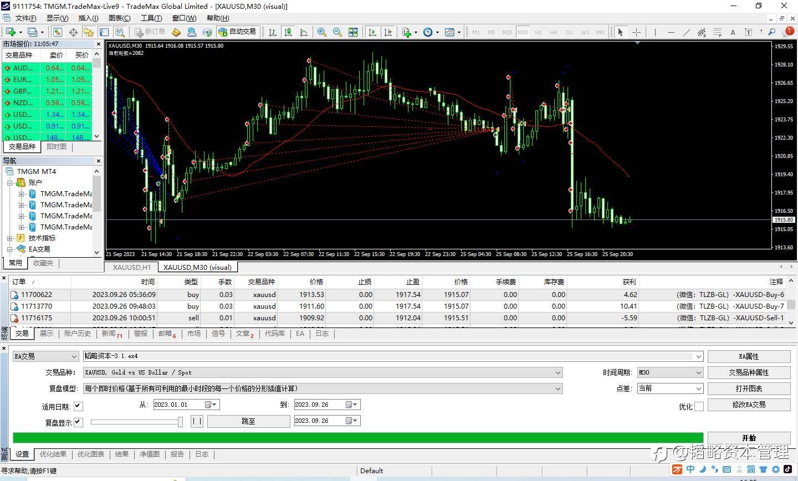Click the tile windows icon
798x481 pixels.
tap(353, 32)
